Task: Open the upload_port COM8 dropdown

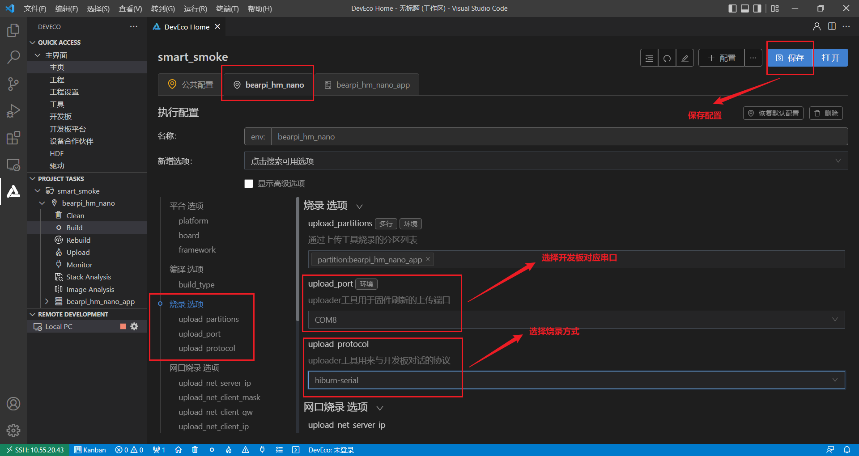Action: pyautogui.click(x=576, y=320)
